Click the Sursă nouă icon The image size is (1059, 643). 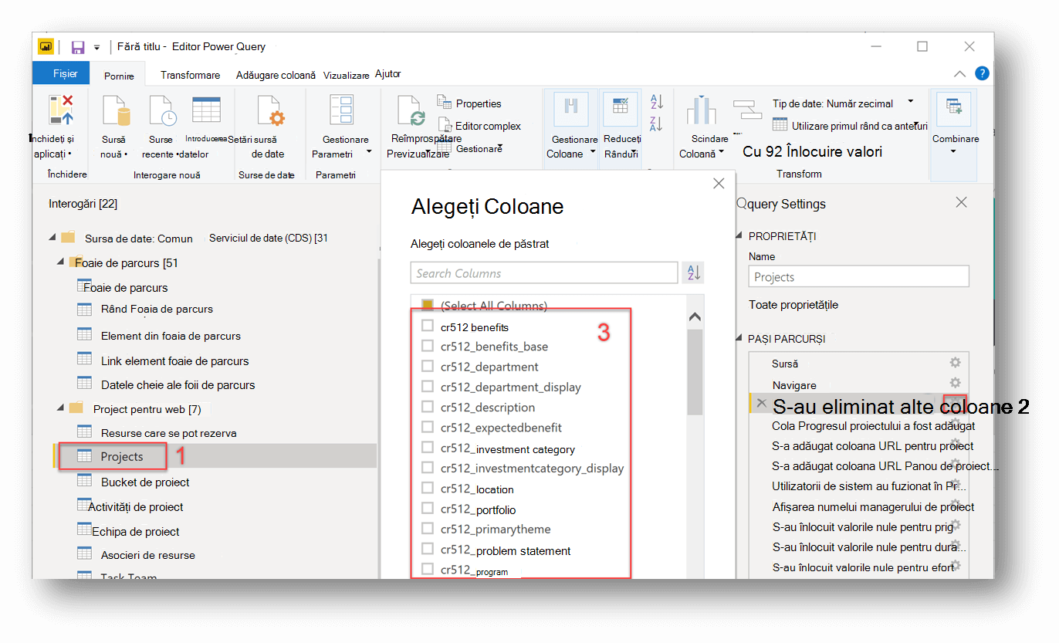click(115, 111)
